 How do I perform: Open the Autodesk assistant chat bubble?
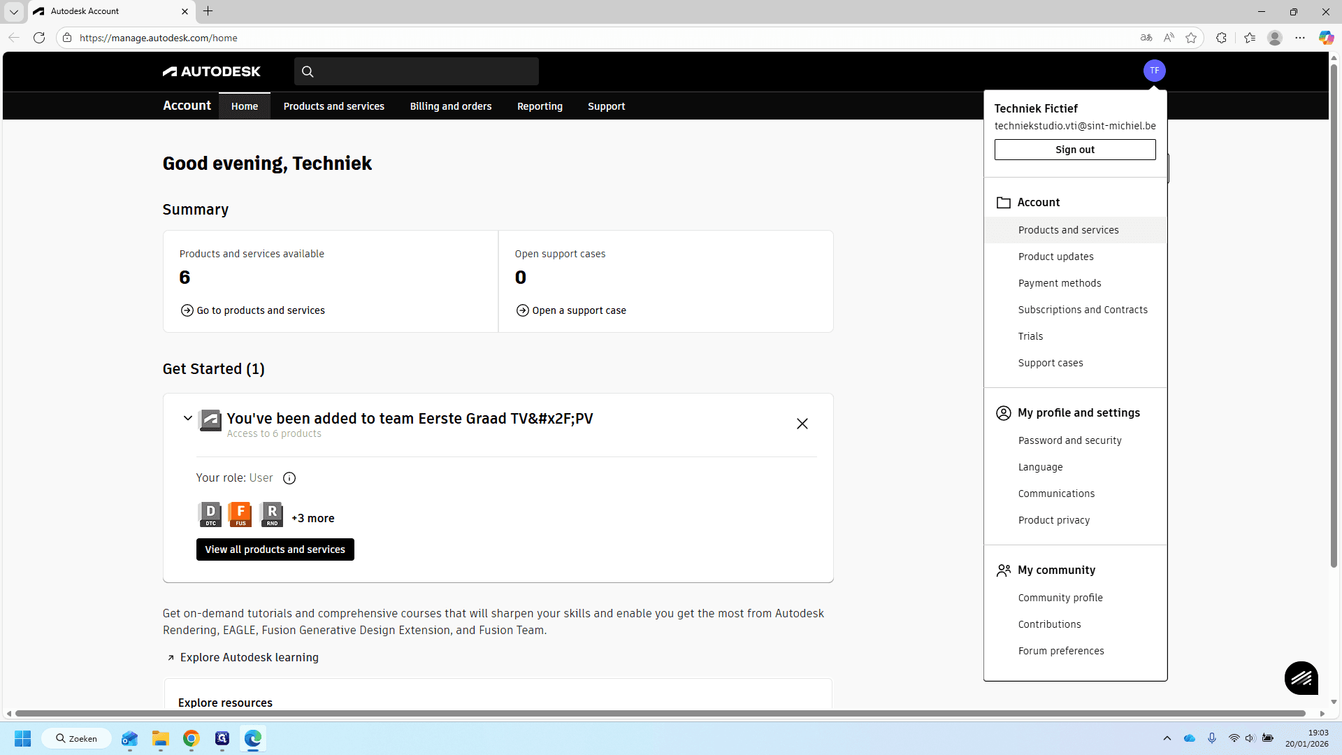coord(1301,678)
